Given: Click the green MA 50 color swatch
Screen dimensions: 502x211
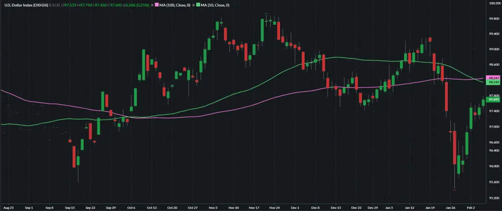Looking at the screenshot, I should 198,5.
